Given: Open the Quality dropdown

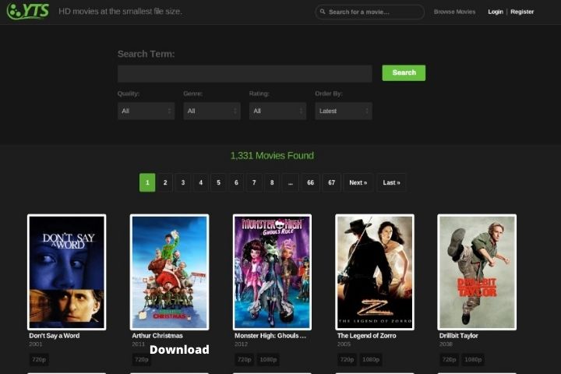Looking at the screenshot, I should (x=146, y=111).
